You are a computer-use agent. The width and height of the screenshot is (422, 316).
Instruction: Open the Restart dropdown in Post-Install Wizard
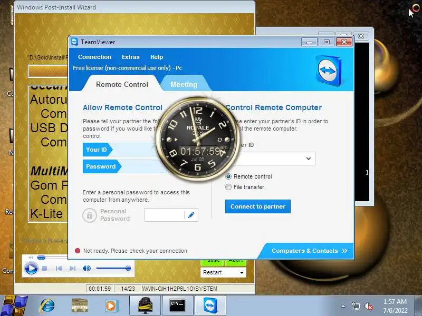[x=223, y=272]
